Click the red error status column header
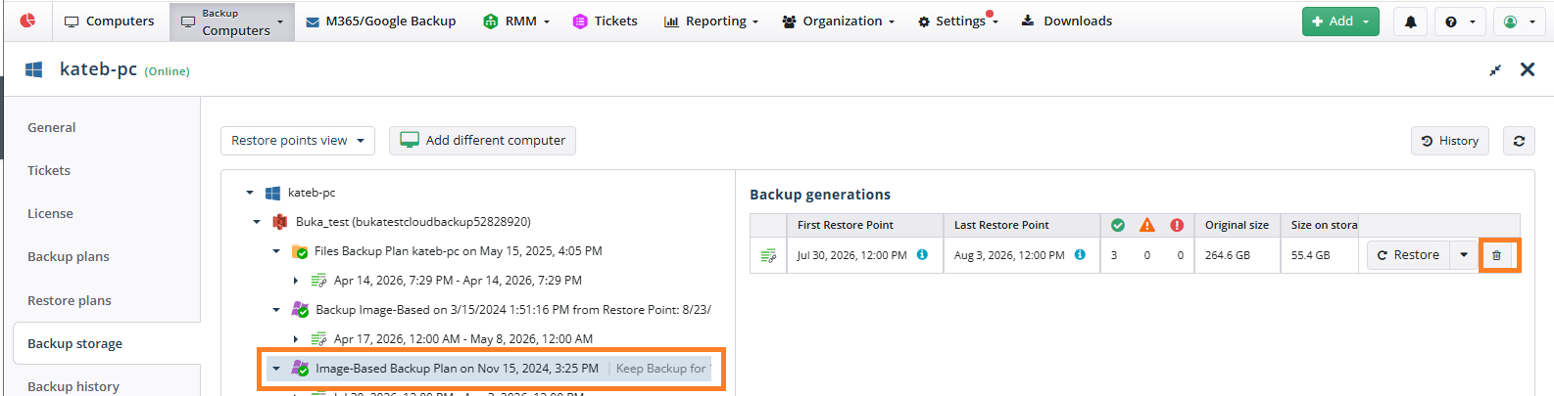This screenshot has width=1554, height=396. tap(1177, 225)
